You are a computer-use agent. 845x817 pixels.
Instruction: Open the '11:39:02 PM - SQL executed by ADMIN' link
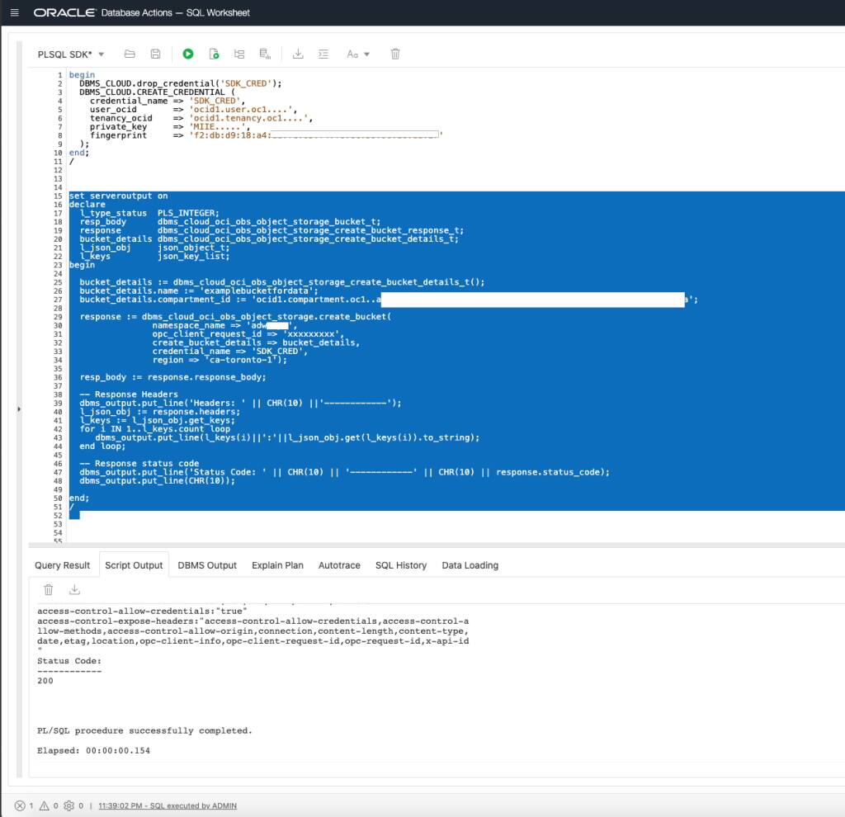(168, 805)
